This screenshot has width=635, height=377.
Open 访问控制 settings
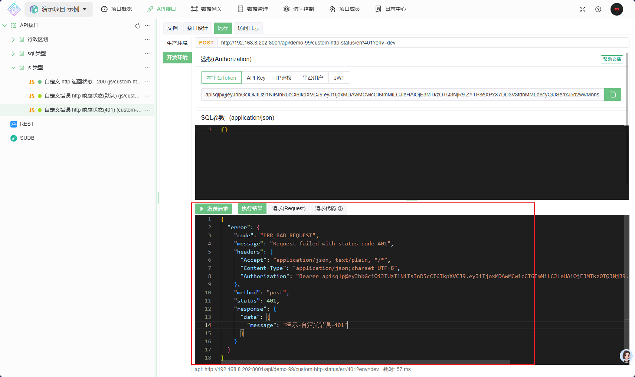(299, 9)
